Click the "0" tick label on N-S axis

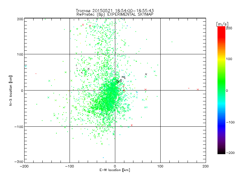coord(22,91)
